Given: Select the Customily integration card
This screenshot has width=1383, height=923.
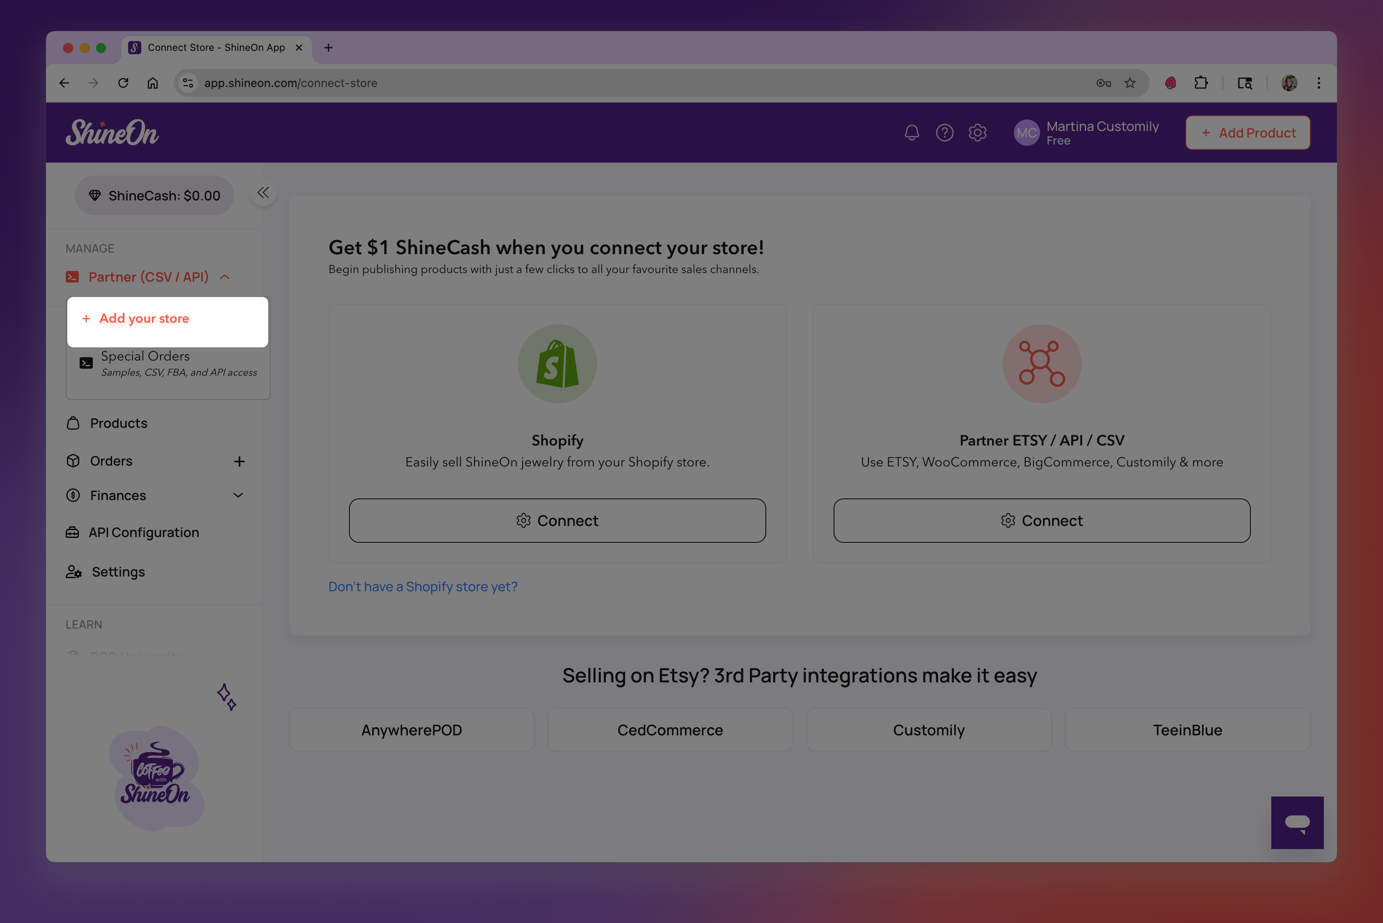Looking at the screenshot, I should click(x=928, y=730).
